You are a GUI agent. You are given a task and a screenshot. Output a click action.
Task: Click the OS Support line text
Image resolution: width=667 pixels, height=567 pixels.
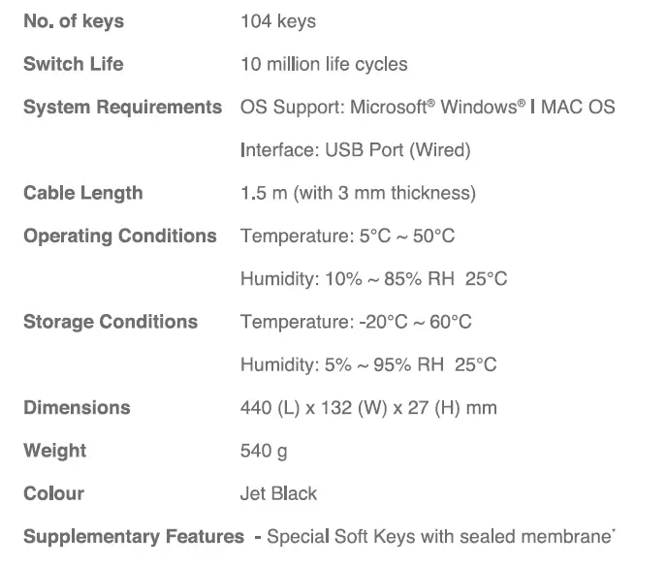[428, 107]
